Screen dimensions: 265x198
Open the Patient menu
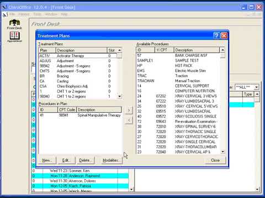pyautogui.click(x=24, y=14)
